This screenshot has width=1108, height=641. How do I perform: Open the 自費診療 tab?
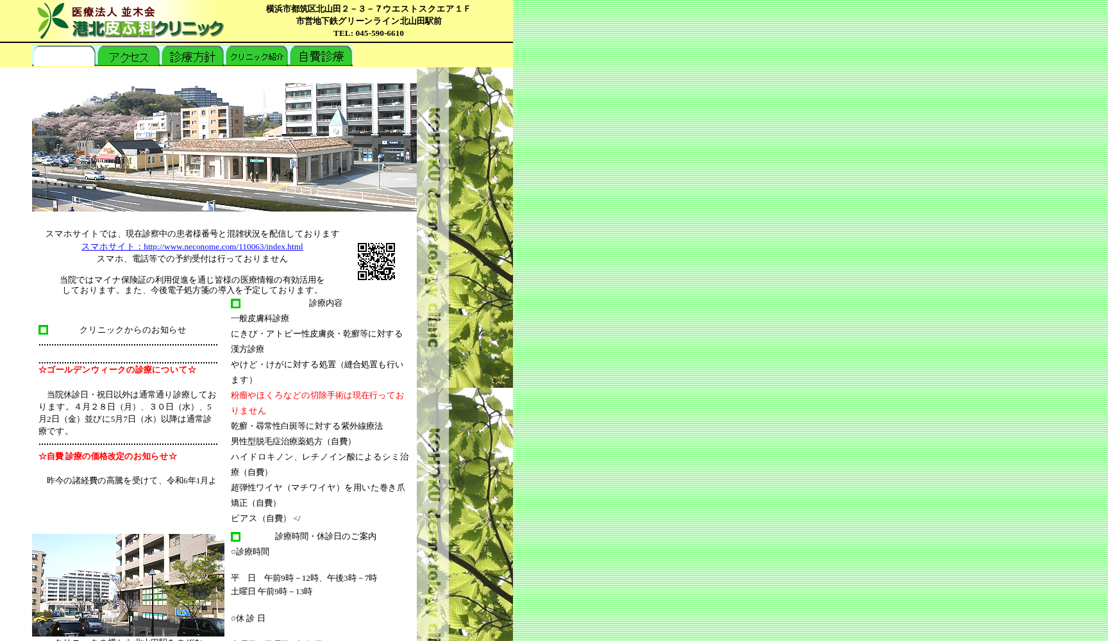321,56
